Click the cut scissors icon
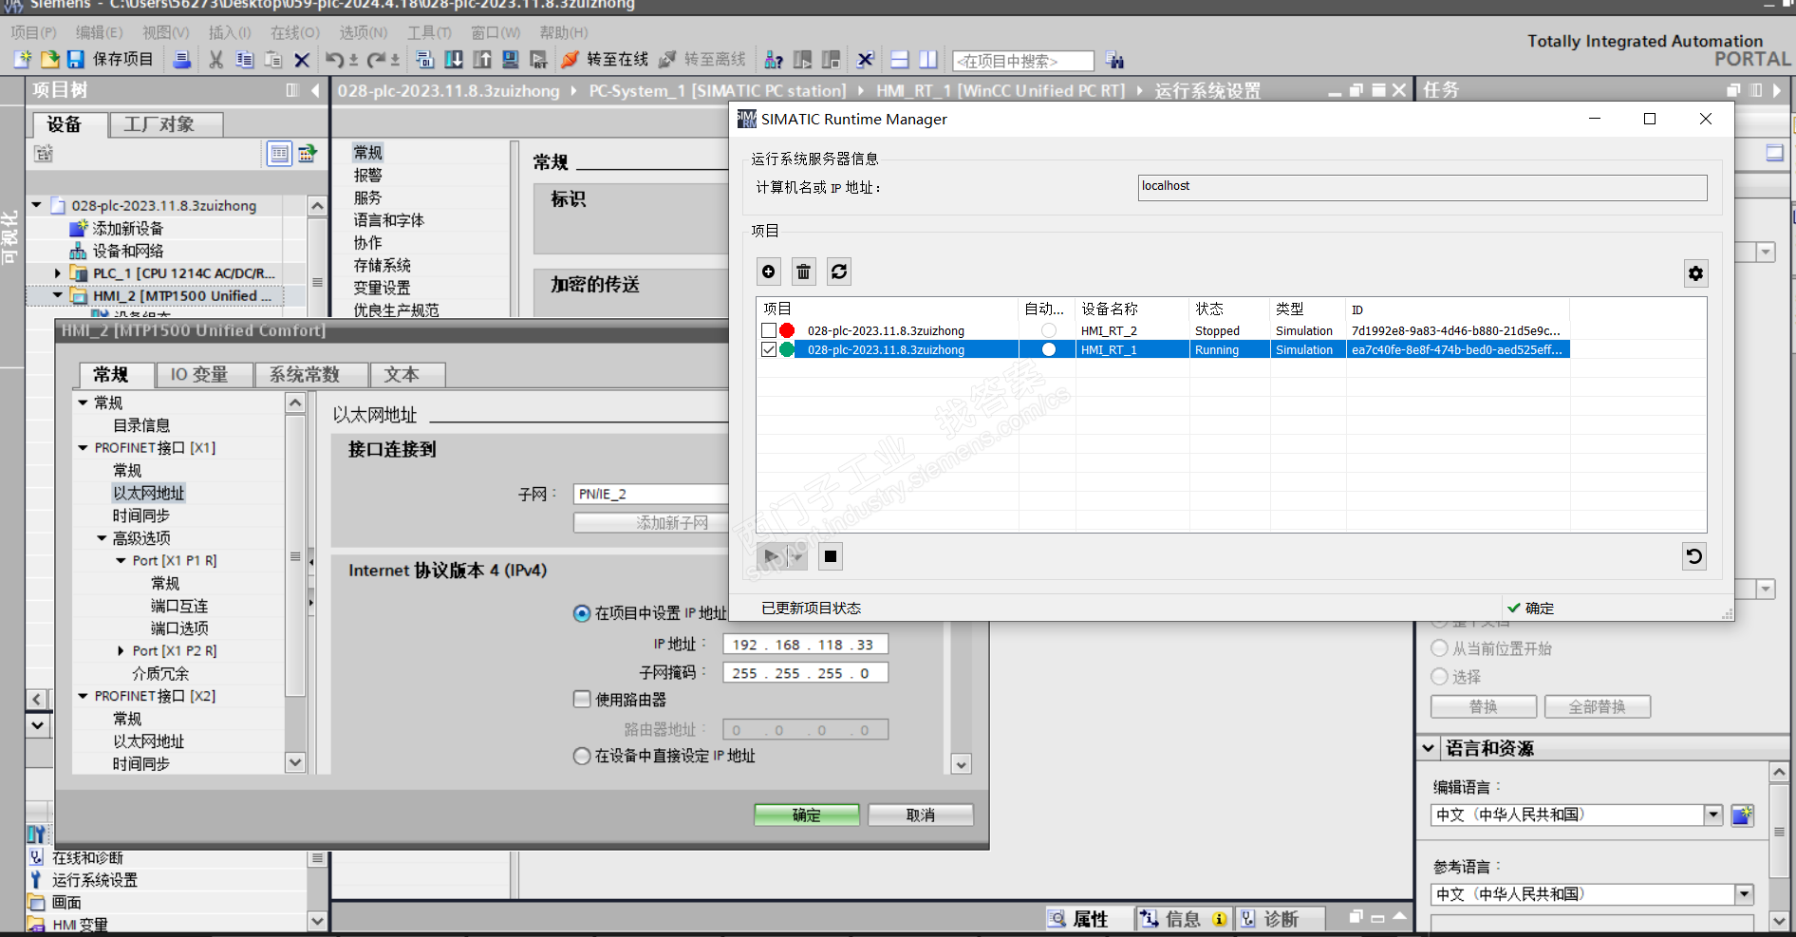The width and height of the screenshot is (1796, 937). tap(216, 60)
